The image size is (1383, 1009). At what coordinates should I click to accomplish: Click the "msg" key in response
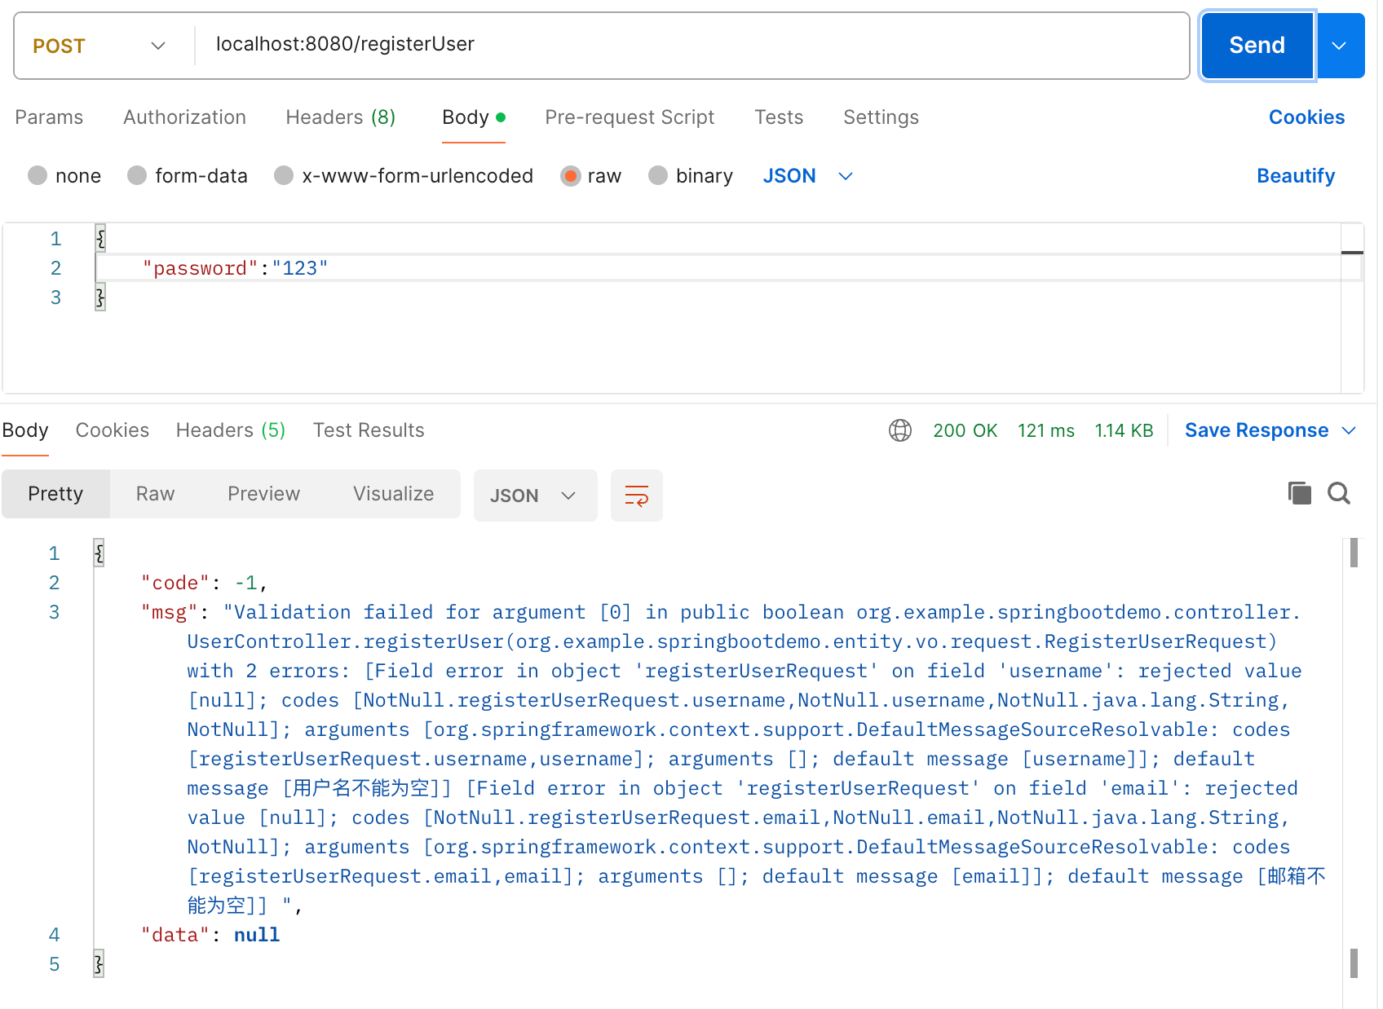[170, 613]
